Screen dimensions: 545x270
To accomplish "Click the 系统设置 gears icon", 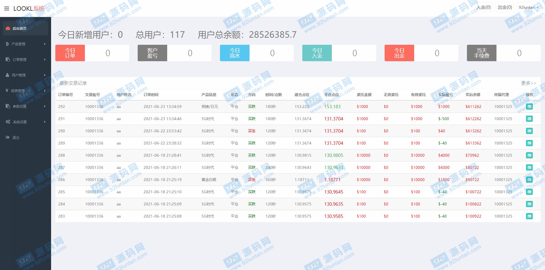I will click(8, 122).
